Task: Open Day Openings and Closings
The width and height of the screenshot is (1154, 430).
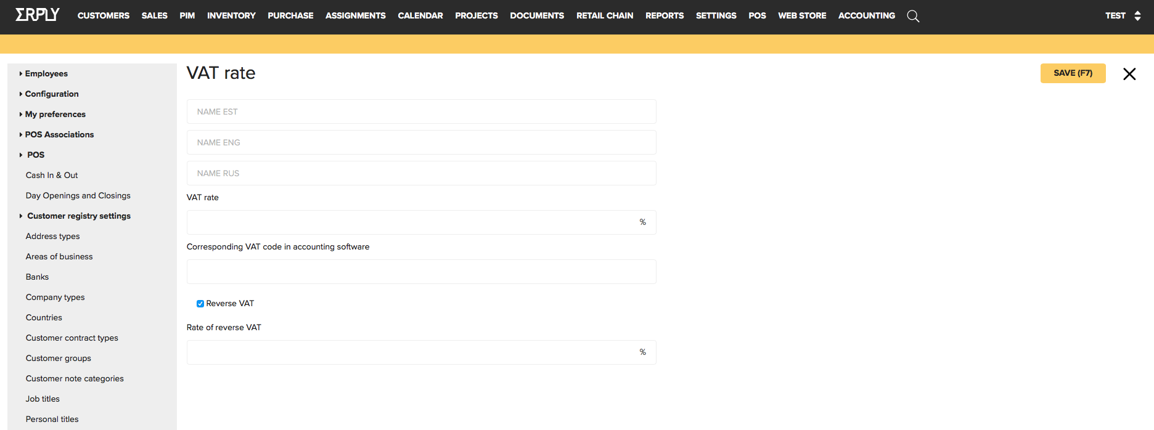Action: coord(78,195)
